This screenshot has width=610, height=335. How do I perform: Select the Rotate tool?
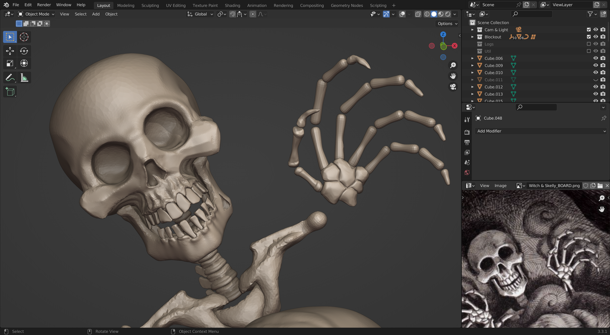24,50
